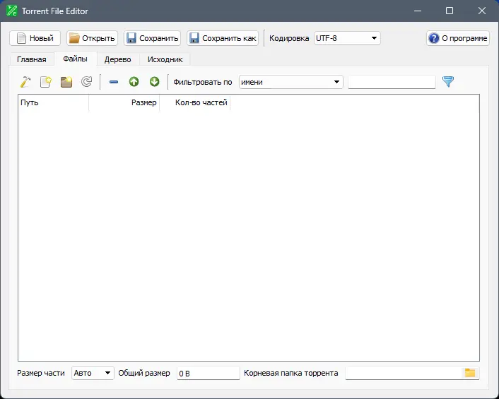Minimize the Torrent File Editor window
499x399 pixels.
pos(418,11)
